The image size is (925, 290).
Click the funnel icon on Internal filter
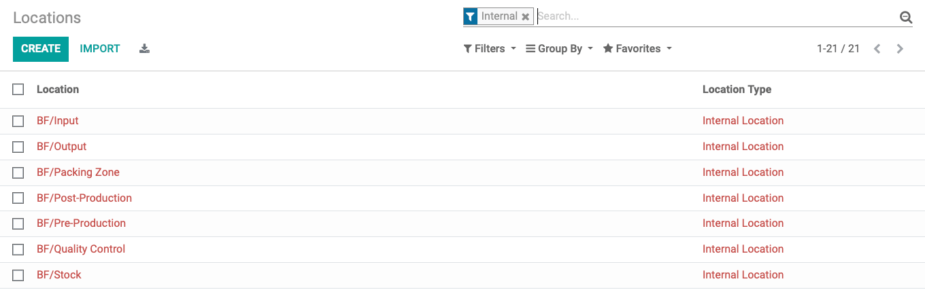coord(471,16)
